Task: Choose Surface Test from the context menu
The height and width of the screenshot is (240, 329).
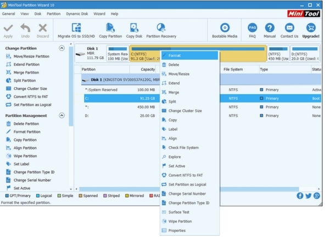Action: click(189, 212)
